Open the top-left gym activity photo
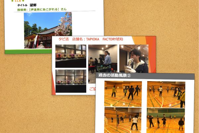This screenshot has height=133, width=199. coord(123,94)
